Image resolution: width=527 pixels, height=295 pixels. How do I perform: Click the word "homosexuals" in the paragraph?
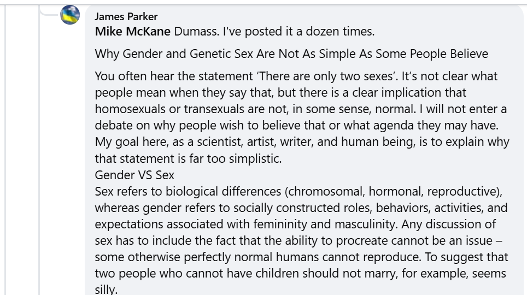pyautogui.click(x=125, y=109)
